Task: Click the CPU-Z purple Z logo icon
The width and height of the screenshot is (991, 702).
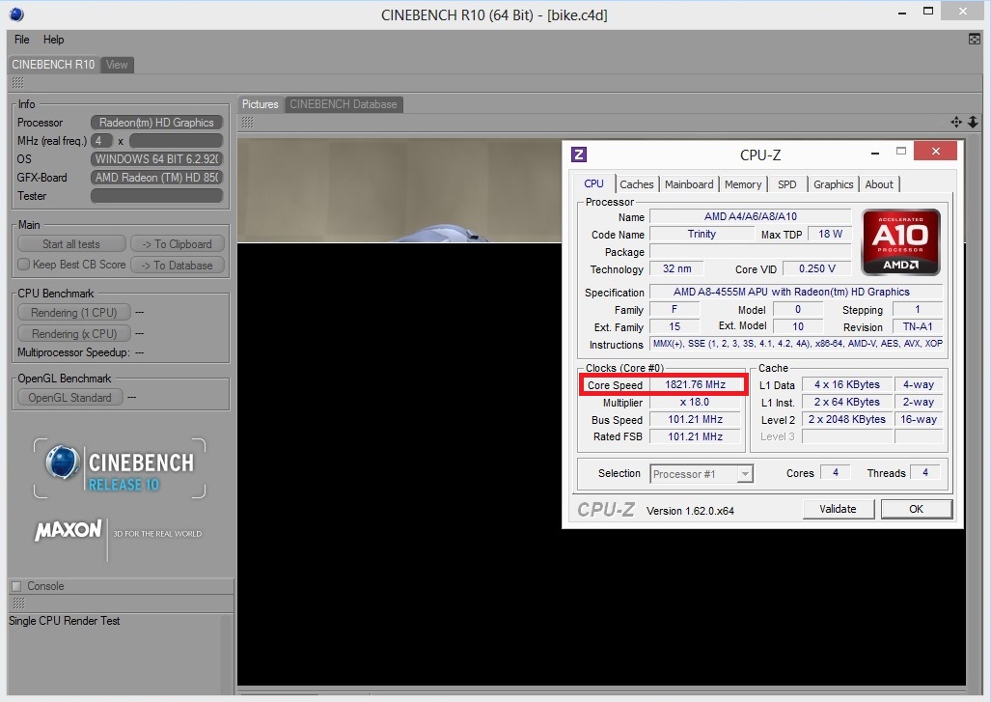Action: [x=578, y=154]
